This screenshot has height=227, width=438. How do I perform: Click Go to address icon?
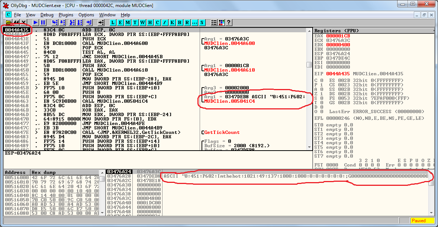point(101,23)
